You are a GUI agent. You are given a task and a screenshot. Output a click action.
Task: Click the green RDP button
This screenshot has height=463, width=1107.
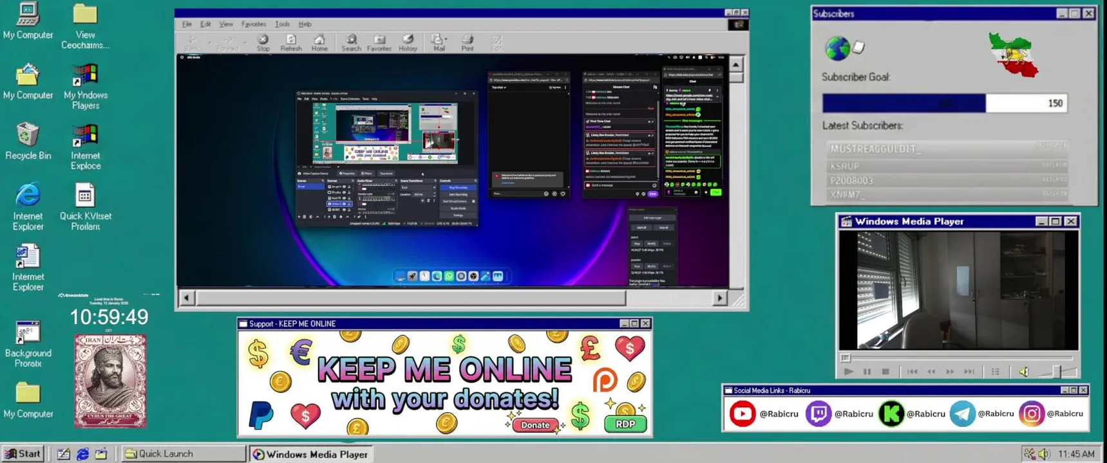tap(625, 424)
